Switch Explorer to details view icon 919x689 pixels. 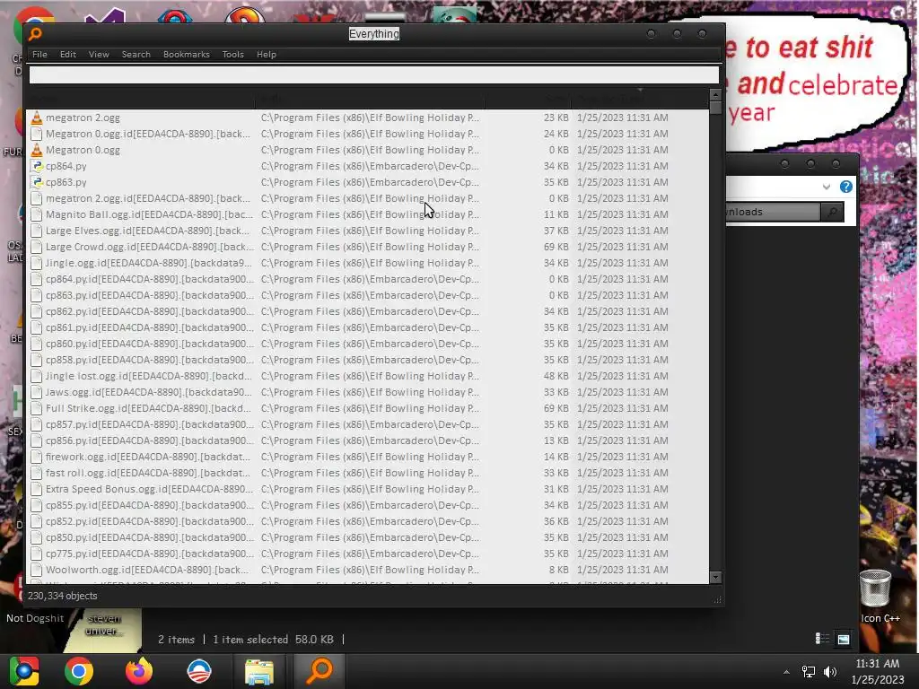pyautogui.click(x=822, y=639)
